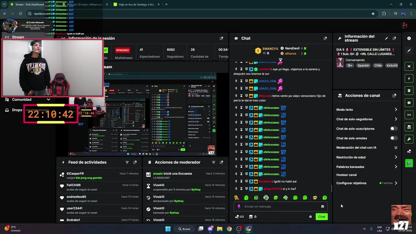Expand Modo lento options
The height and width of the screenshot is (234, 416).
coord(396,110)
